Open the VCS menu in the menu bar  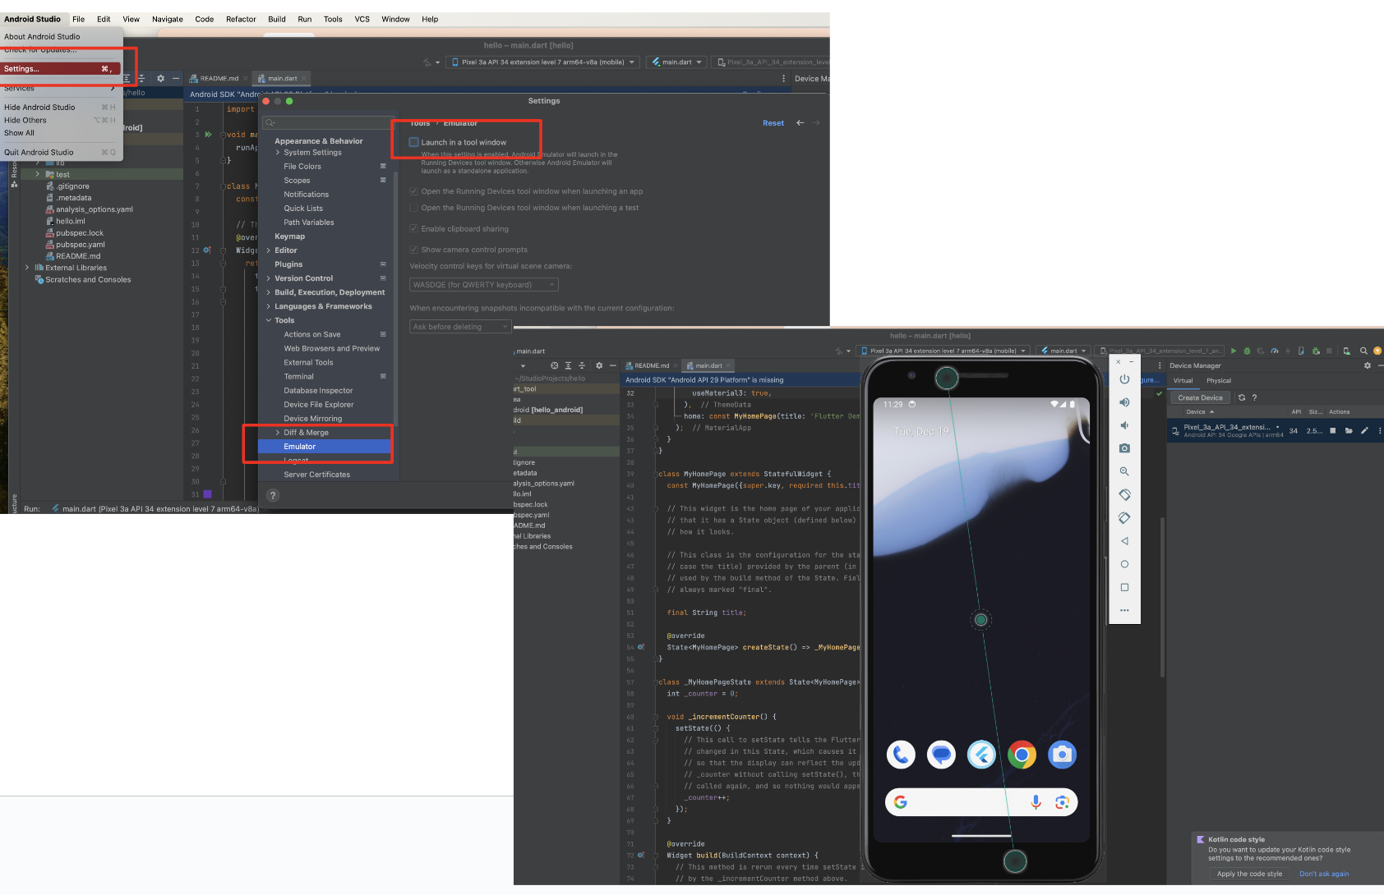click(362, 19)
